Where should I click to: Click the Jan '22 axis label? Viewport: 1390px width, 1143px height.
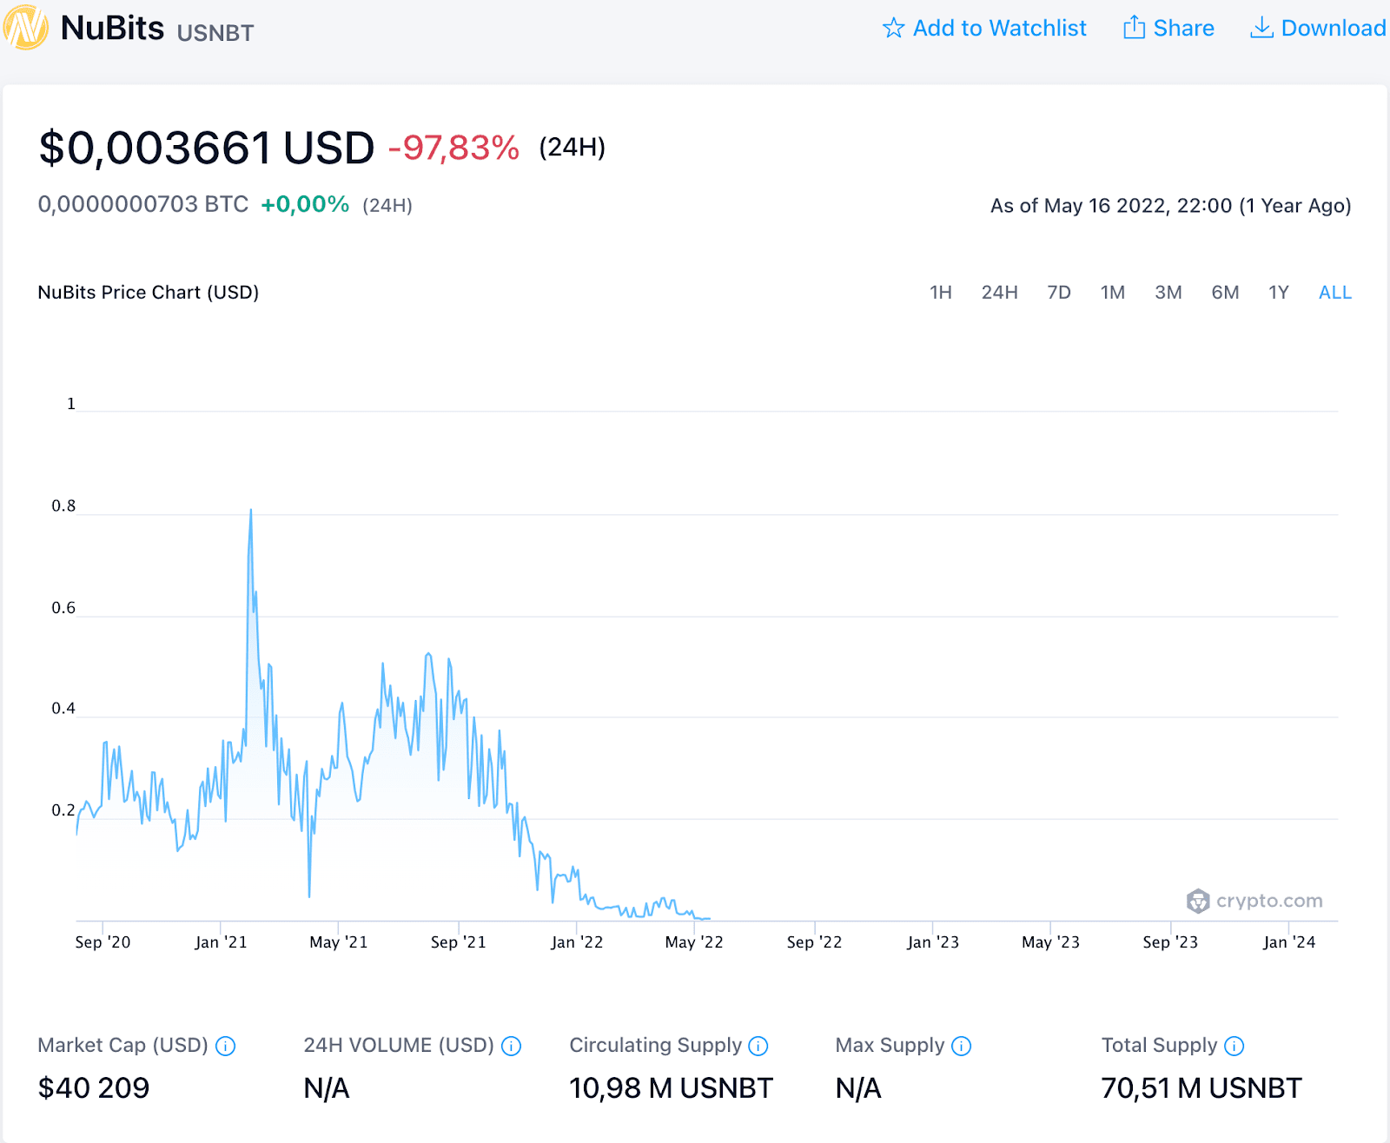click(x=577, y=942)
